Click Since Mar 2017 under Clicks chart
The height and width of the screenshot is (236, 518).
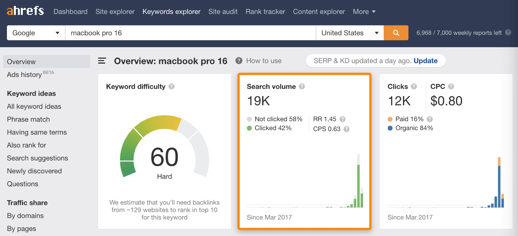(410, 217)
